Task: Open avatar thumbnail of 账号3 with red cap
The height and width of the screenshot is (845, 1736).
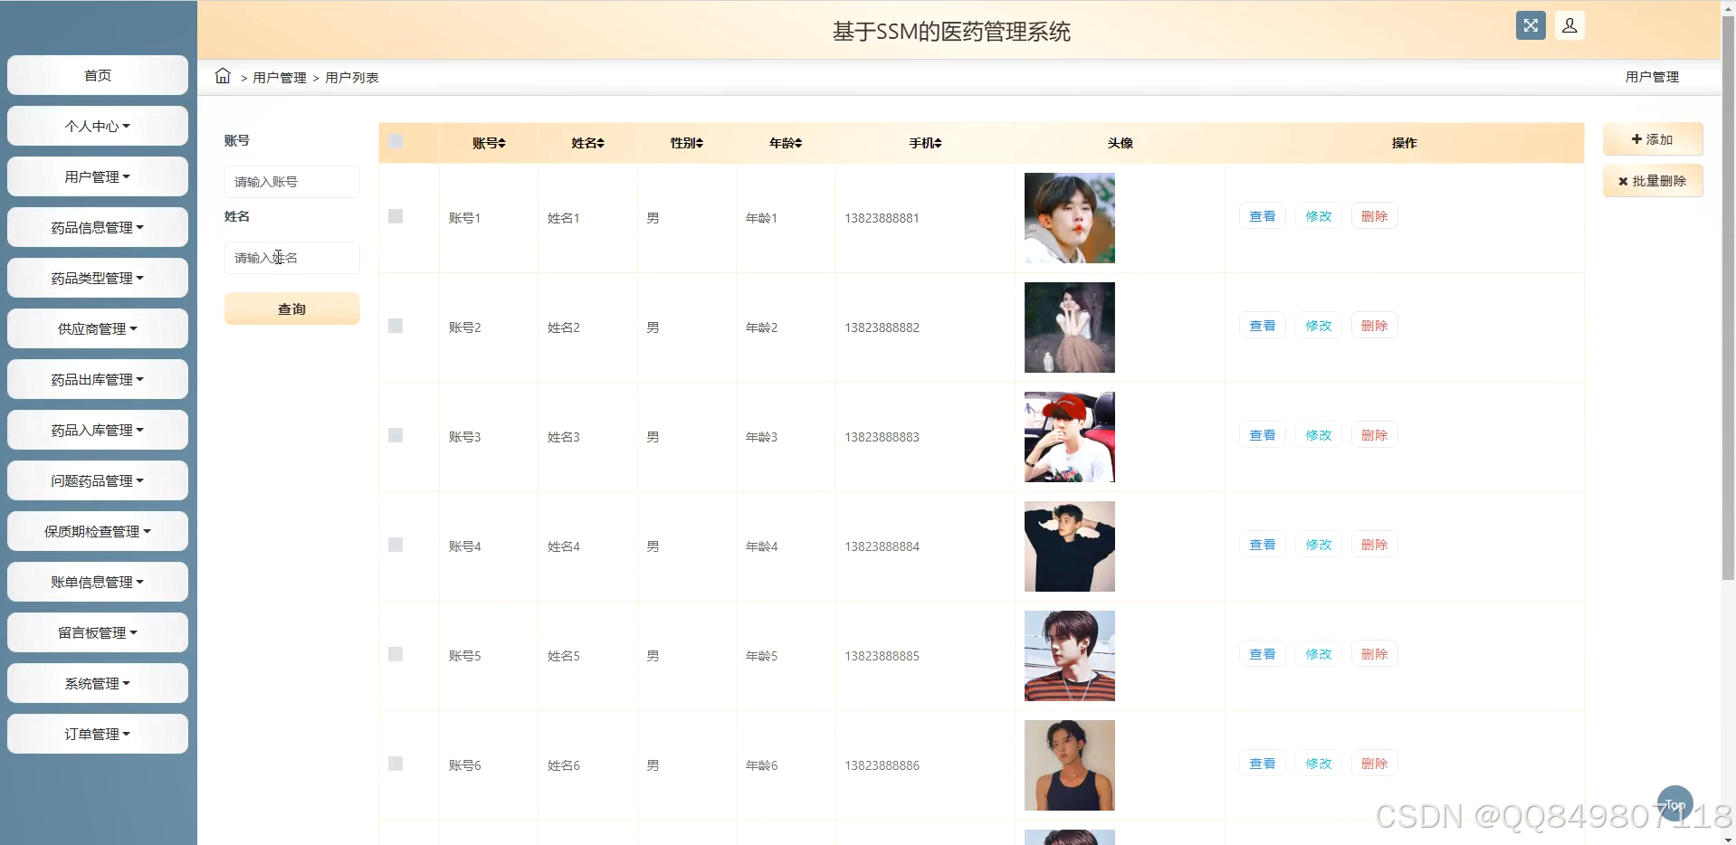Action: tap(1070, 437)
